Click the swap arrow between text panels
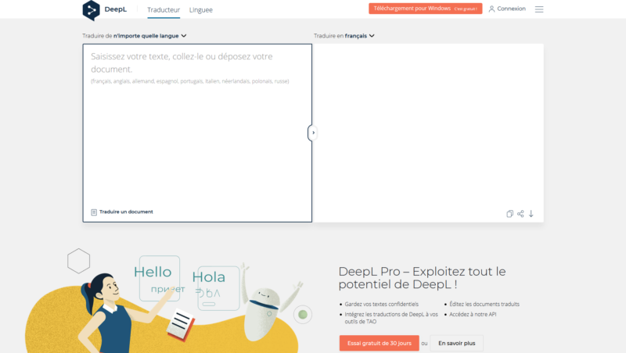The width and height of the screenshot is (626, 353). (x=313, y=133)
